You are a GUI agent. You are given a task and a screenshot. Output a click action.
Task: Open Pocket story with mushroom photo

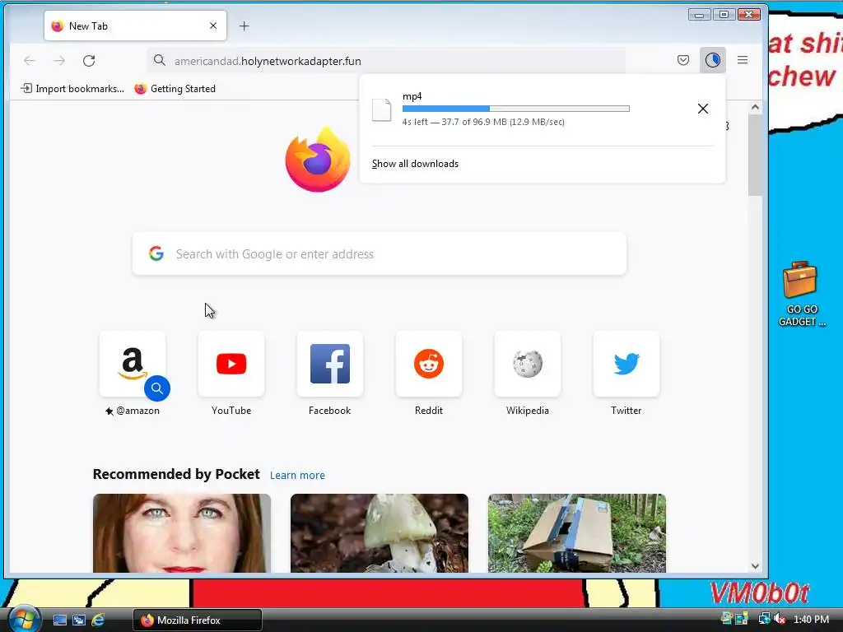click(379, 533)
